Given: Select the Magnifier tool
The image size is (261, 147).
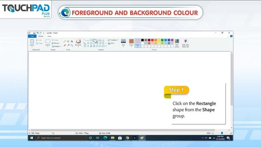Looking at the screenshot, I should click(x=72, y=45).
